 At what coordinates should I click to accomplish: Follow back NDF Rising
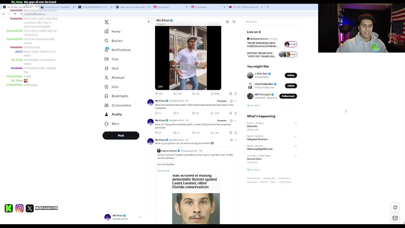click(288, 96)
